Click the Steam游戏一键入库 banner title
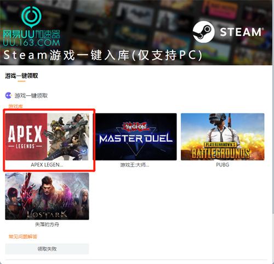 102,55
